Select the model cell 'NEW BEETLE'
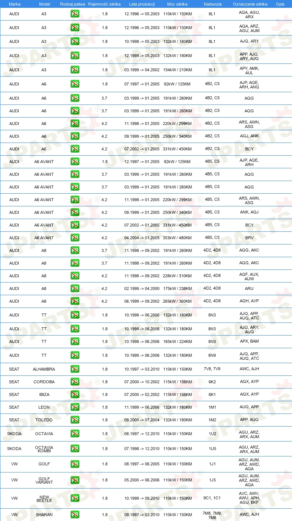This screenshot has height=521, width=292. click(44, 498)
